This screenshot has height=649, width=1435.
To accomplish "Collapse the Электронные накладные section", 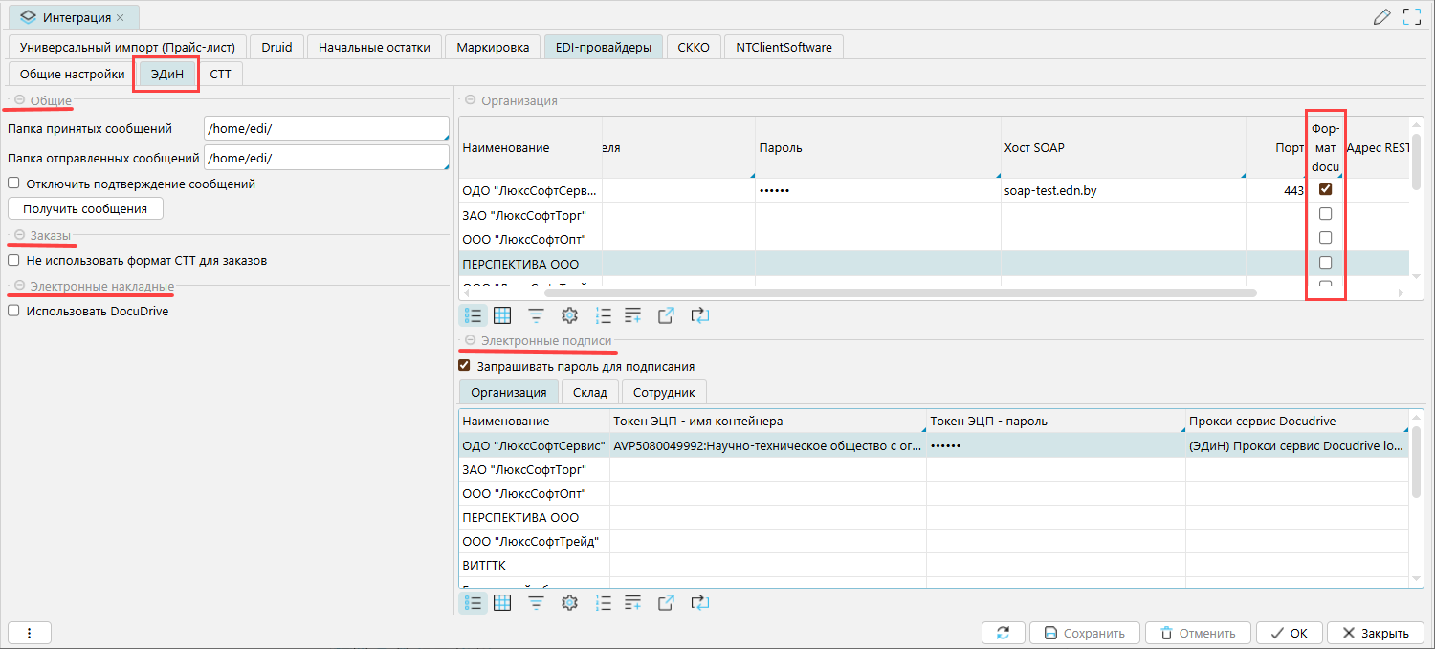I will (x=19, y=285).
